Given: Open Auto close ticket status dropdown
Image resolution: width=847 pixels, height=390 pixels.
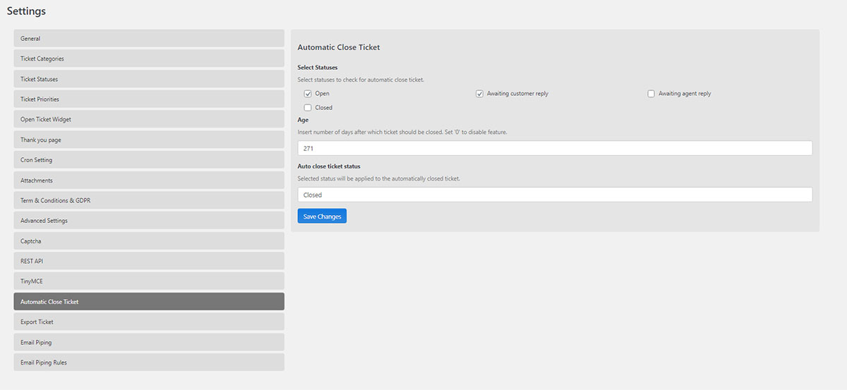Looking at the screenshot, I should click(x=555, y=195).
